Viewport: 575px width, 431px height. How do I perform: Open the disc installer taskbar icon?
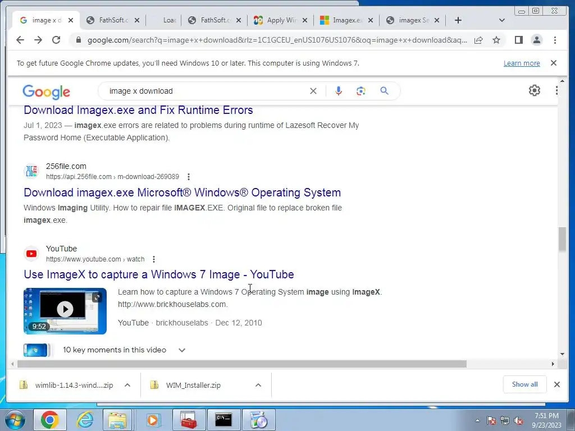(259, 420)
